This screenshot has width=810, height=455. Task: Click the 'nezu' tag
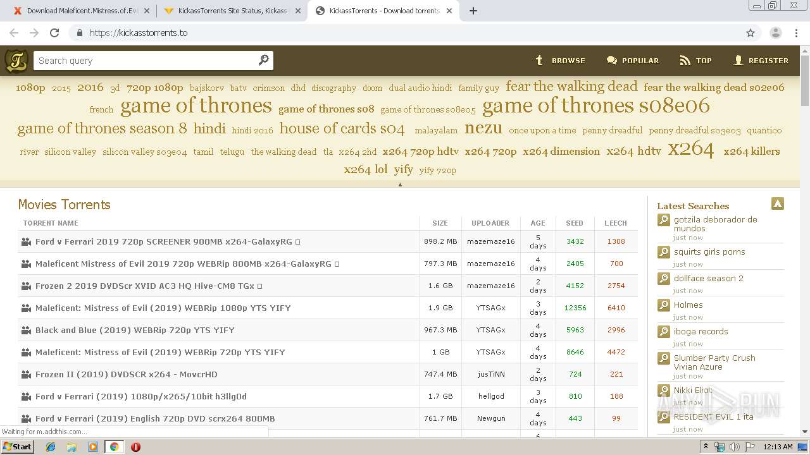[483, 128]
